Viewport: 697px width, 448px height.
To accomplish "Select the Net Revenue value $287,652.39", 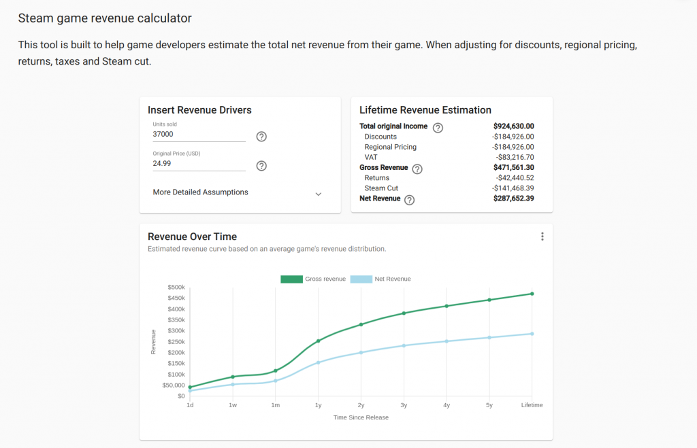I will (x=513, y=199).
